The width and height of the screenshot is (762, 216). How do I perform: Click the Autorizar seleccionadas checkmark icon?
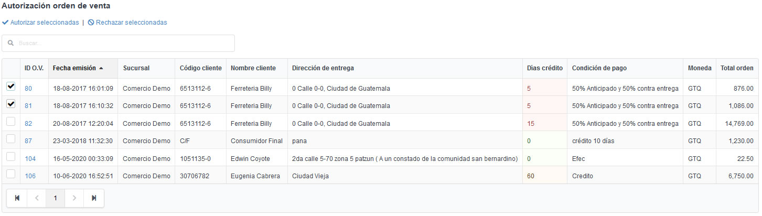point(5,23)
